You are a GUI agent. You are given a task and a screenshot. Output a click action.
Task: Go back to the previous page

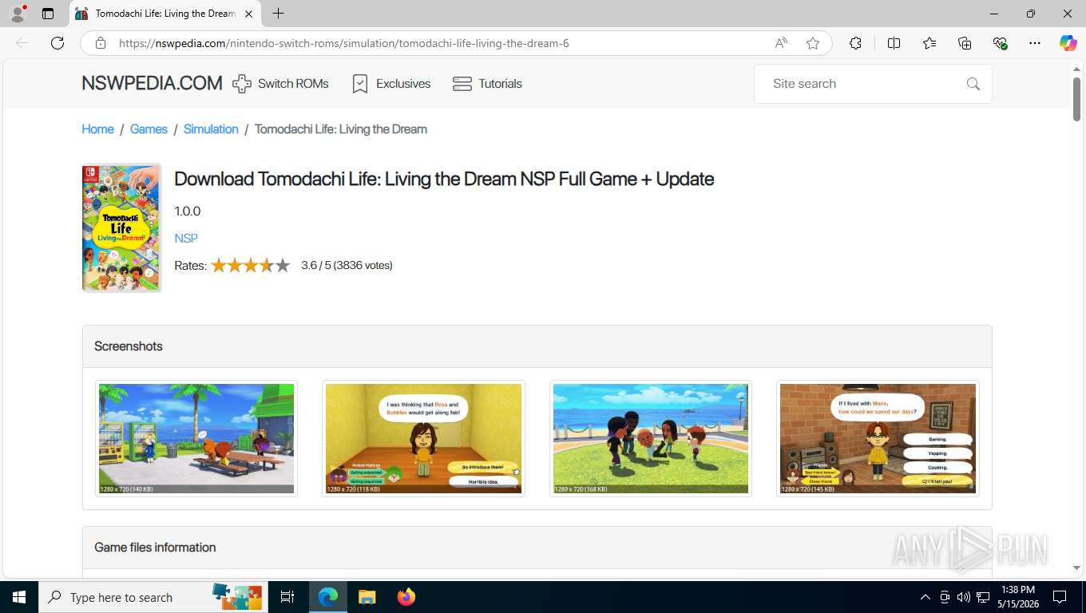[x=22, y=43]
